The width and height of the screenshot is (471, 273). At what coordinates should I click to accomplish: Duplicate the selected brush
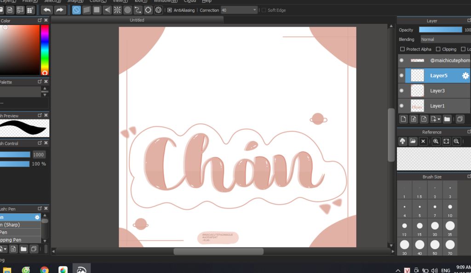[x=34, y=249]
